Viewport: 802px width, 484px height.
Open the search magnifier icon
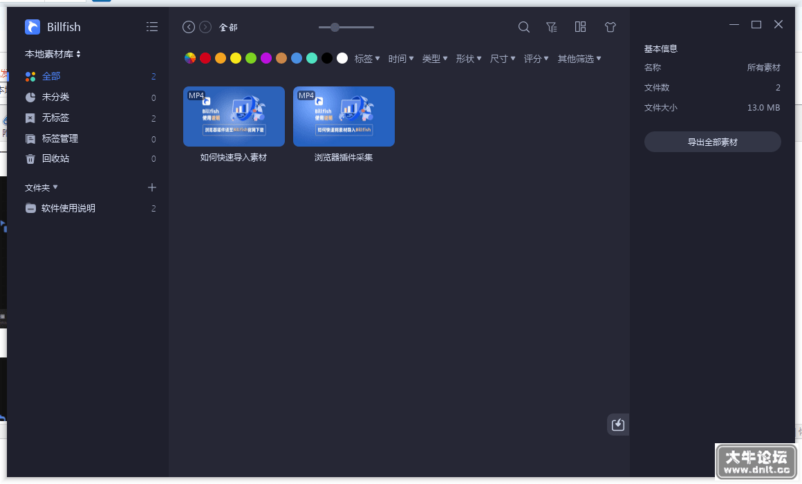(x=524, y=27)
